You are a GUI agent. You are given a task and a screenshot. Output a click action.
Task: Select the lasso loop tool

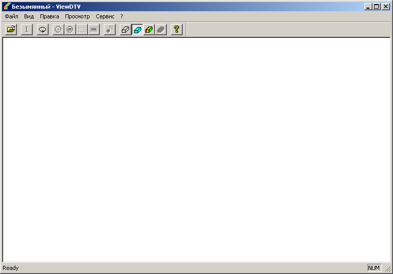pyautogui.click(x=42, y=30)
